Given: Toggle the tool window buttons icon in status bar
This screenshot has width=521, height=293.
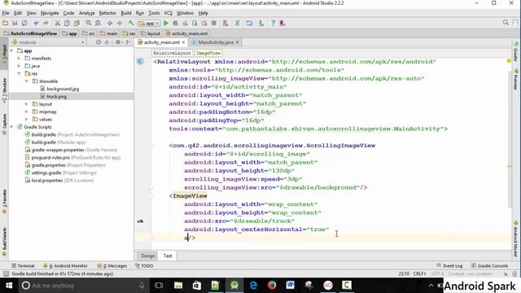Looking at the screenshot, I should [x=6, y=274].
